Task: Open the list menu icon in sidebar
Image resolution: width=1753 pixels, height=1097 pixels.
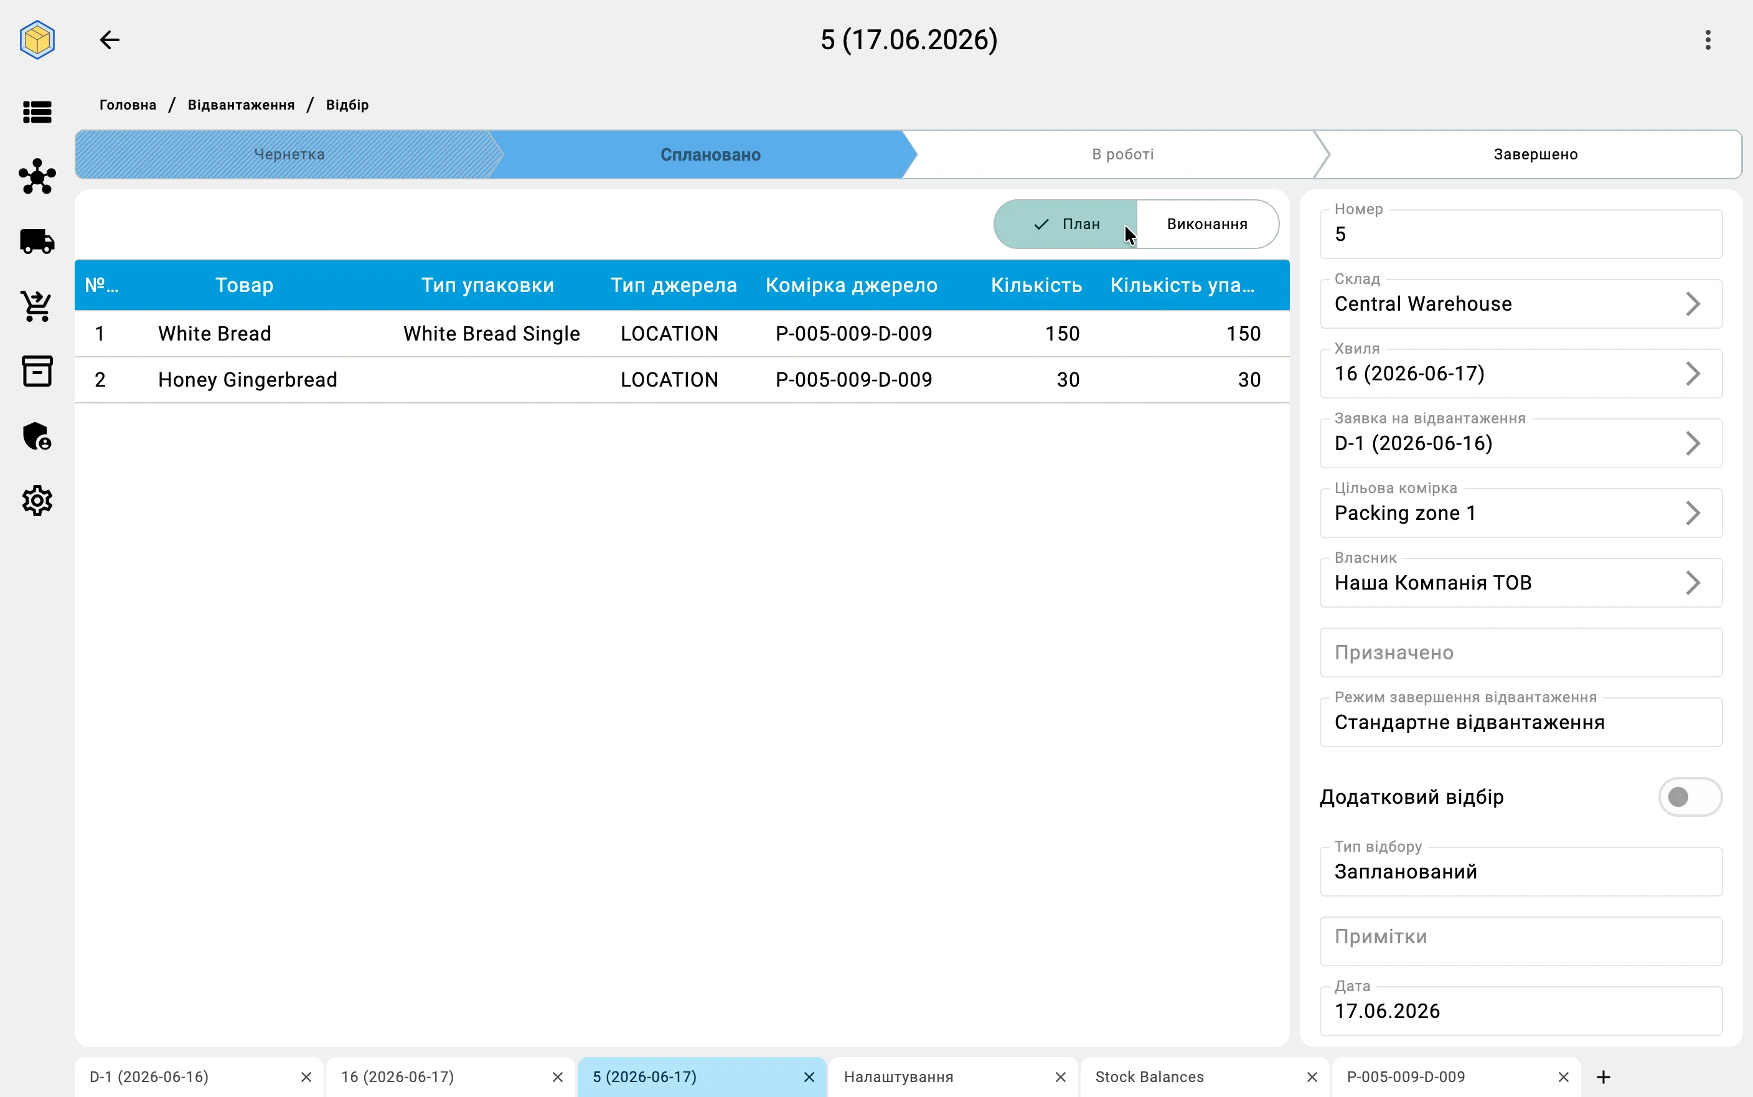Action: (37, 111)
